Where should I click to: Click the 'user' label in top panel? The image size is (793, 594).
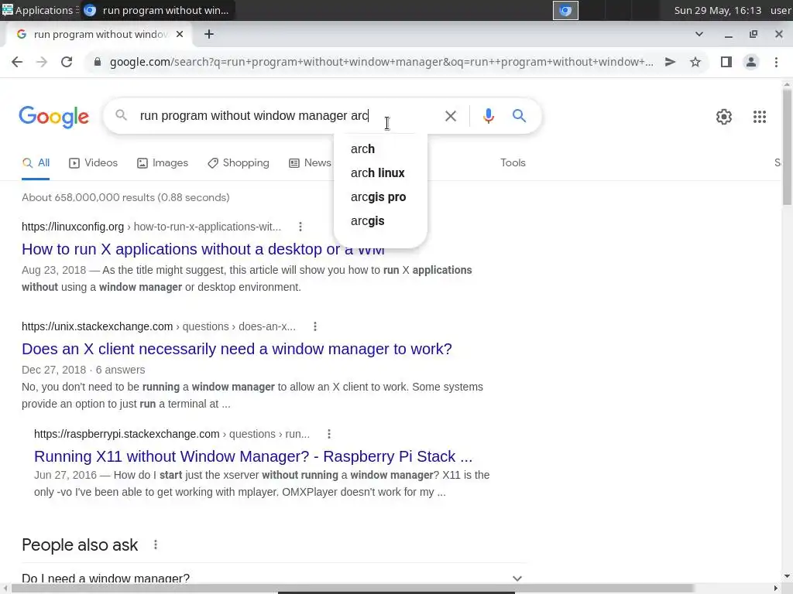(x=781, y=10)
